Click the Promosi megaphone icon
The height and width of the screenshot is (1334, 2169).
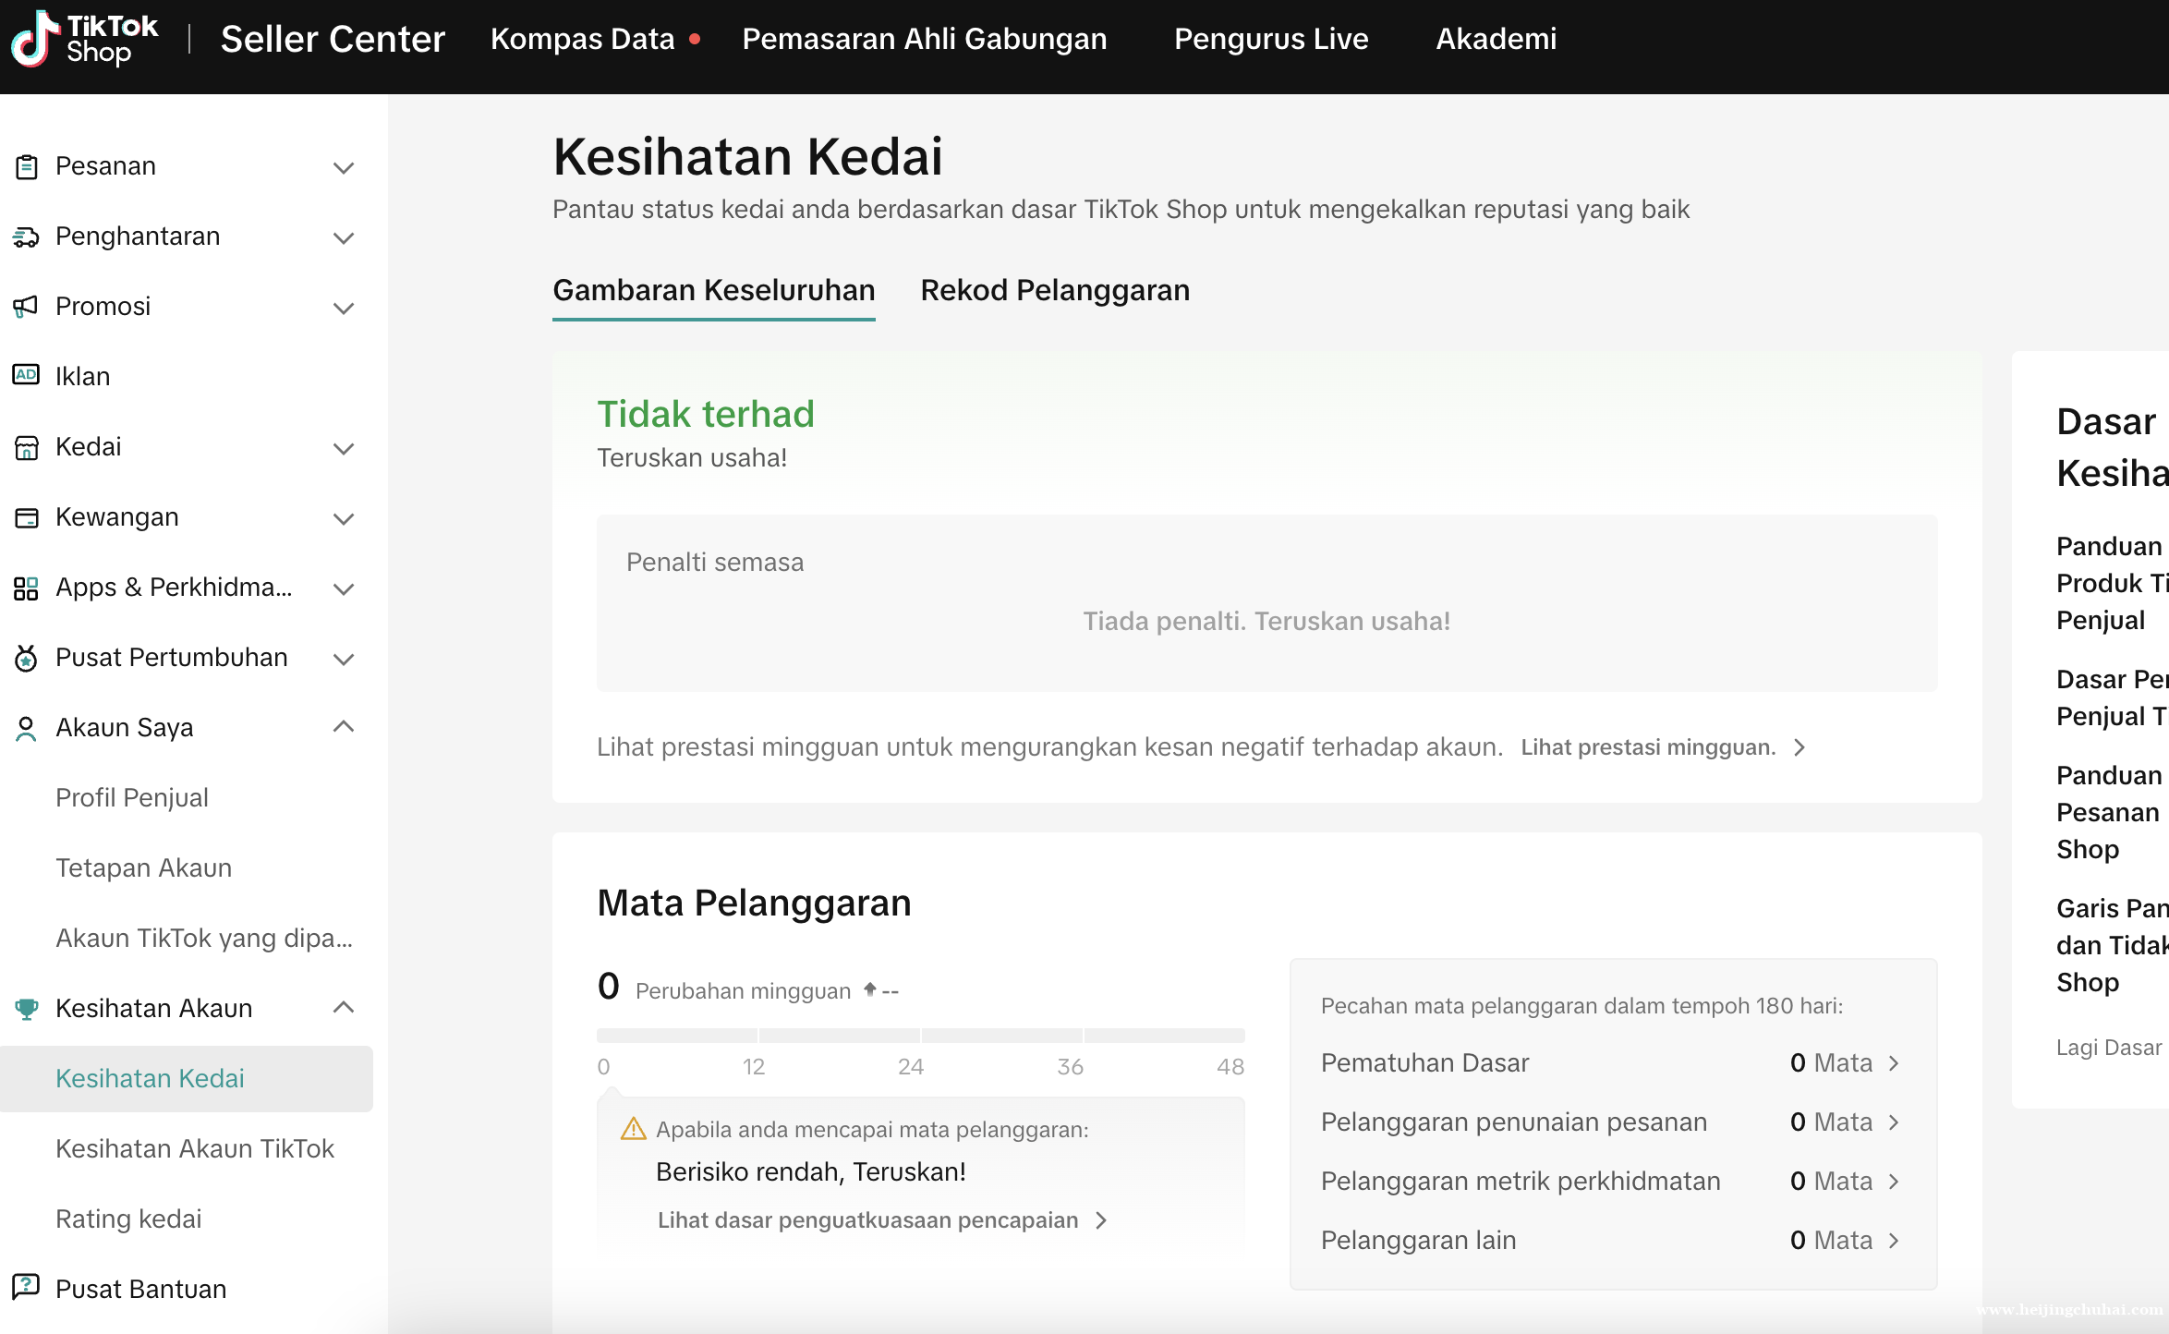click(26, 307)
